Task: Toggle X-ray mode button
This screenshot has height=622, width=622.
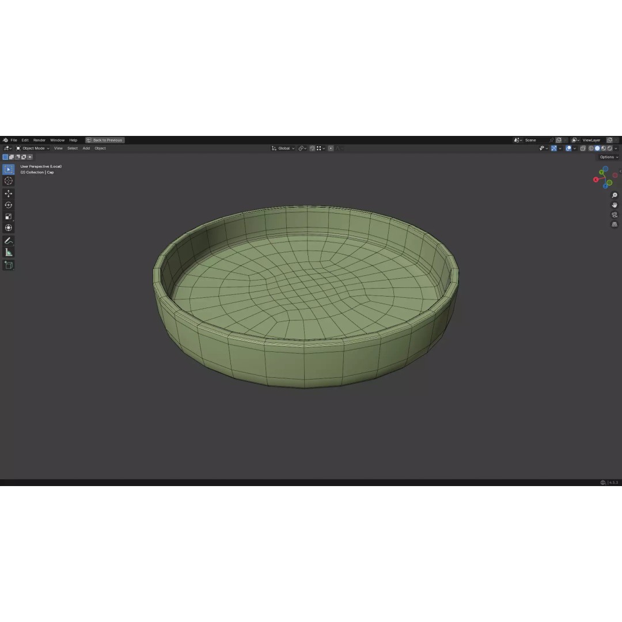Action: pos(583,149)
